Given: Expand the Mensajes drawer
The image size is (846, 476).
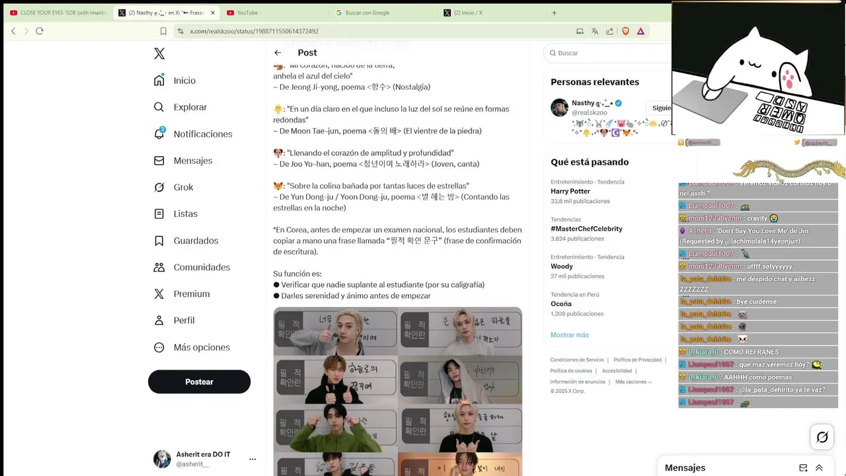Looking at the screenshot, I should click(819, 467).
